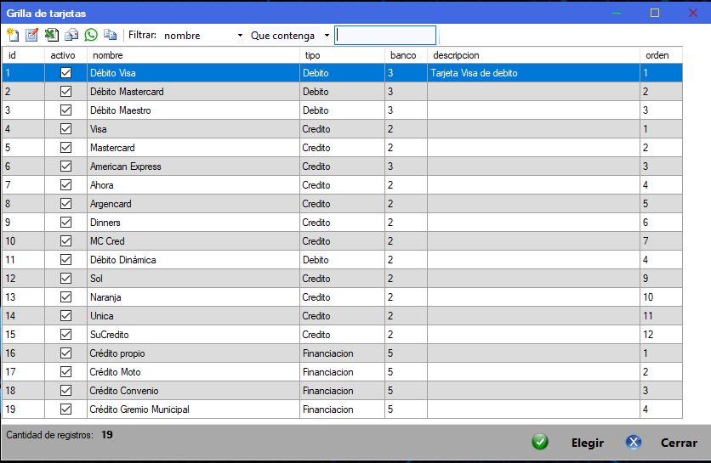The image size is (711, 463).
Task: Select the American Express name cell
Action: pyautogui.click(x=193, y=167)
